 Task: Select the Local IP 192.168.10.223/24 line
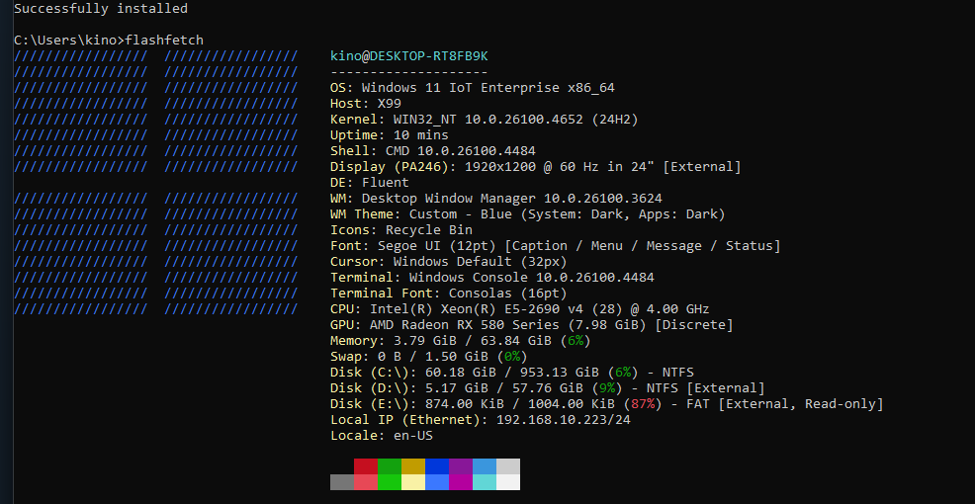point(480,420)
